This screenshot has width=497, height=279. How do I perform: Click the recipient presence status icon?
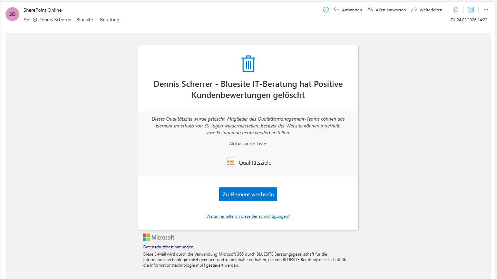(x=35, y=20)
